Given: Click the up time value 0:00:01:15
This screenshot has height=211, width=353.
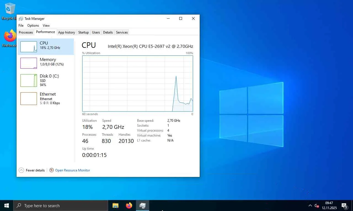Looking at the screenshot, I should tap(94, 155).
